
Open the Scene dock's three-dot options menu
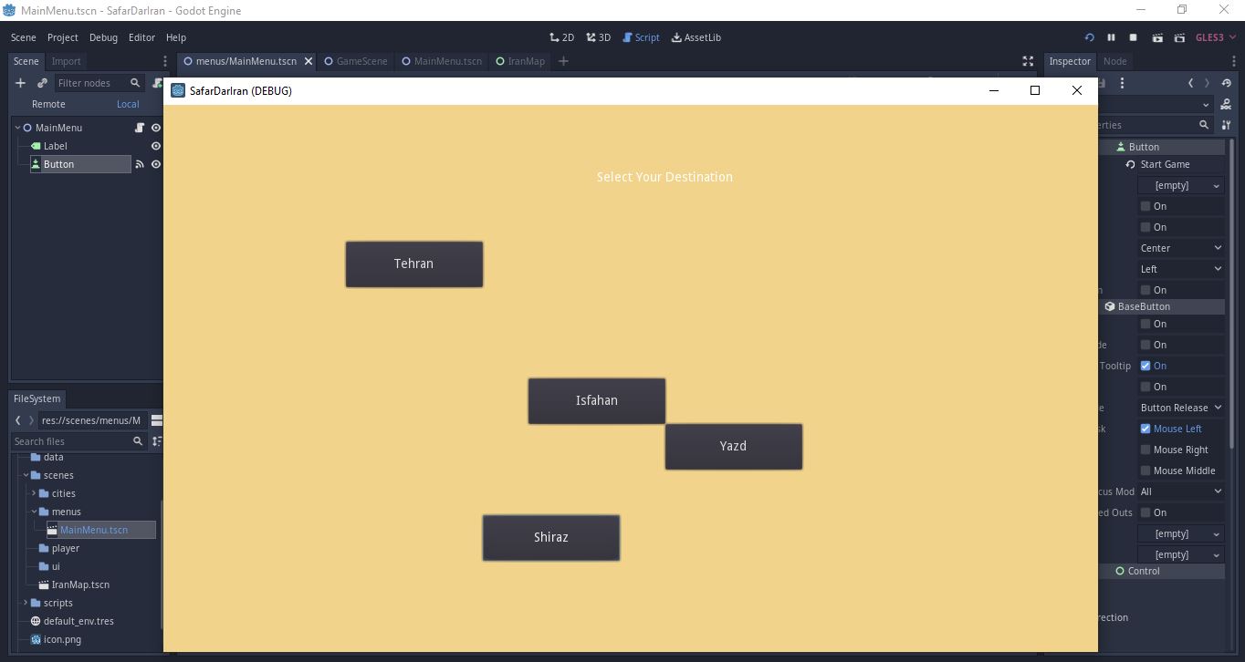(165, 61)
